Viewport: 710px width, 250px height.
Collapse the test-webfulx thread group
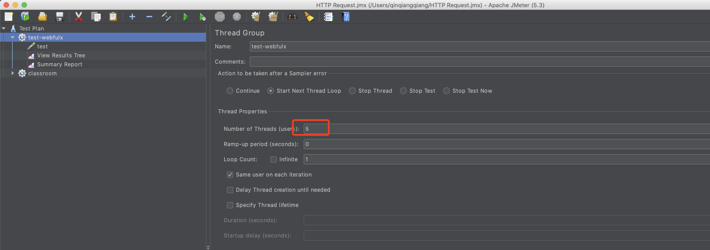[13, 37]
